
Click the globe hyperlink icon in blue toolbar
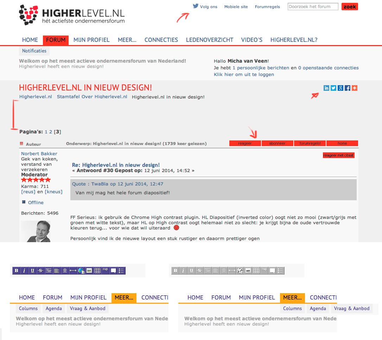pos(81,271)
